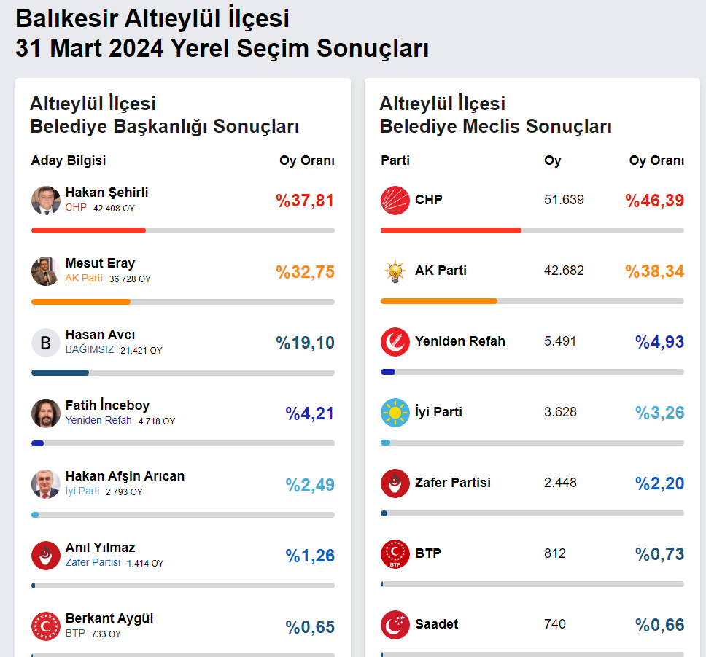Select Hakan Afşin Arıcan's portrait
The image size is (706, 657).
click(45, 484)
